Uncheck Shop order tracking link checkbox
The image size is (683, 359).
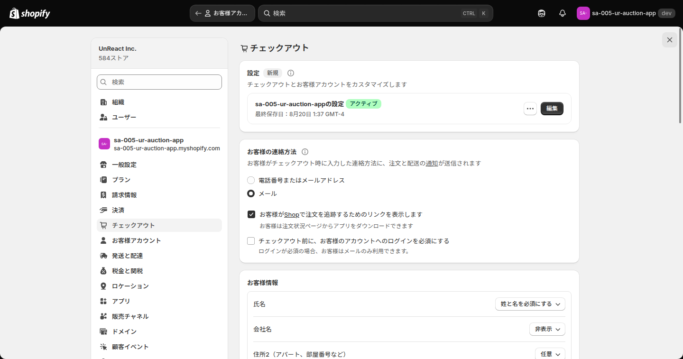251,214
